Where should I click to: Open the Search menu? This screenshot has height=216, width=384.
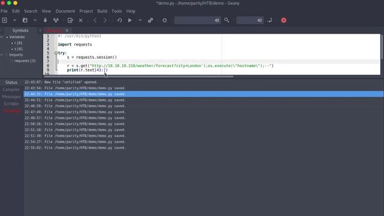tap(31, 11)
